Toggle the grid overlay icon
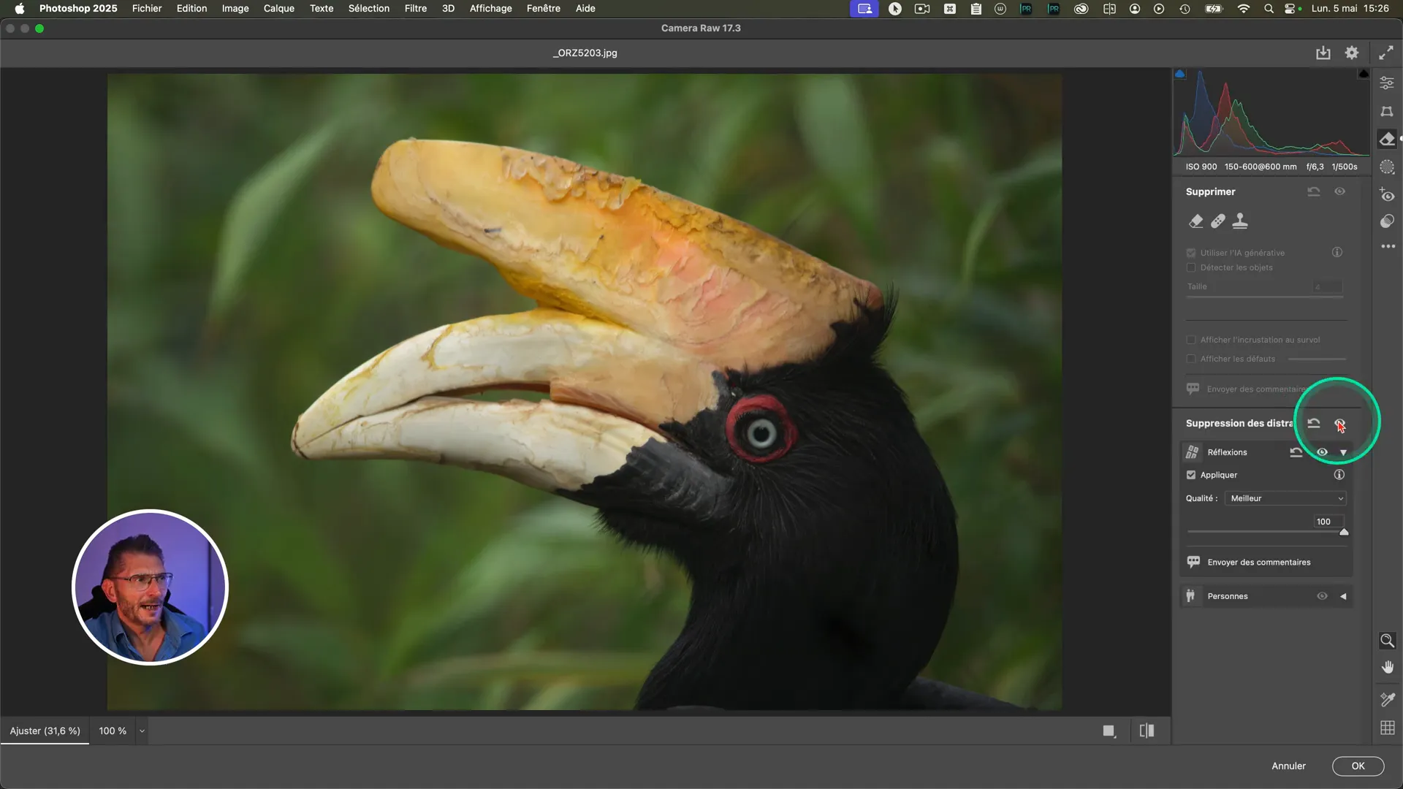 tap(1387, 728)
